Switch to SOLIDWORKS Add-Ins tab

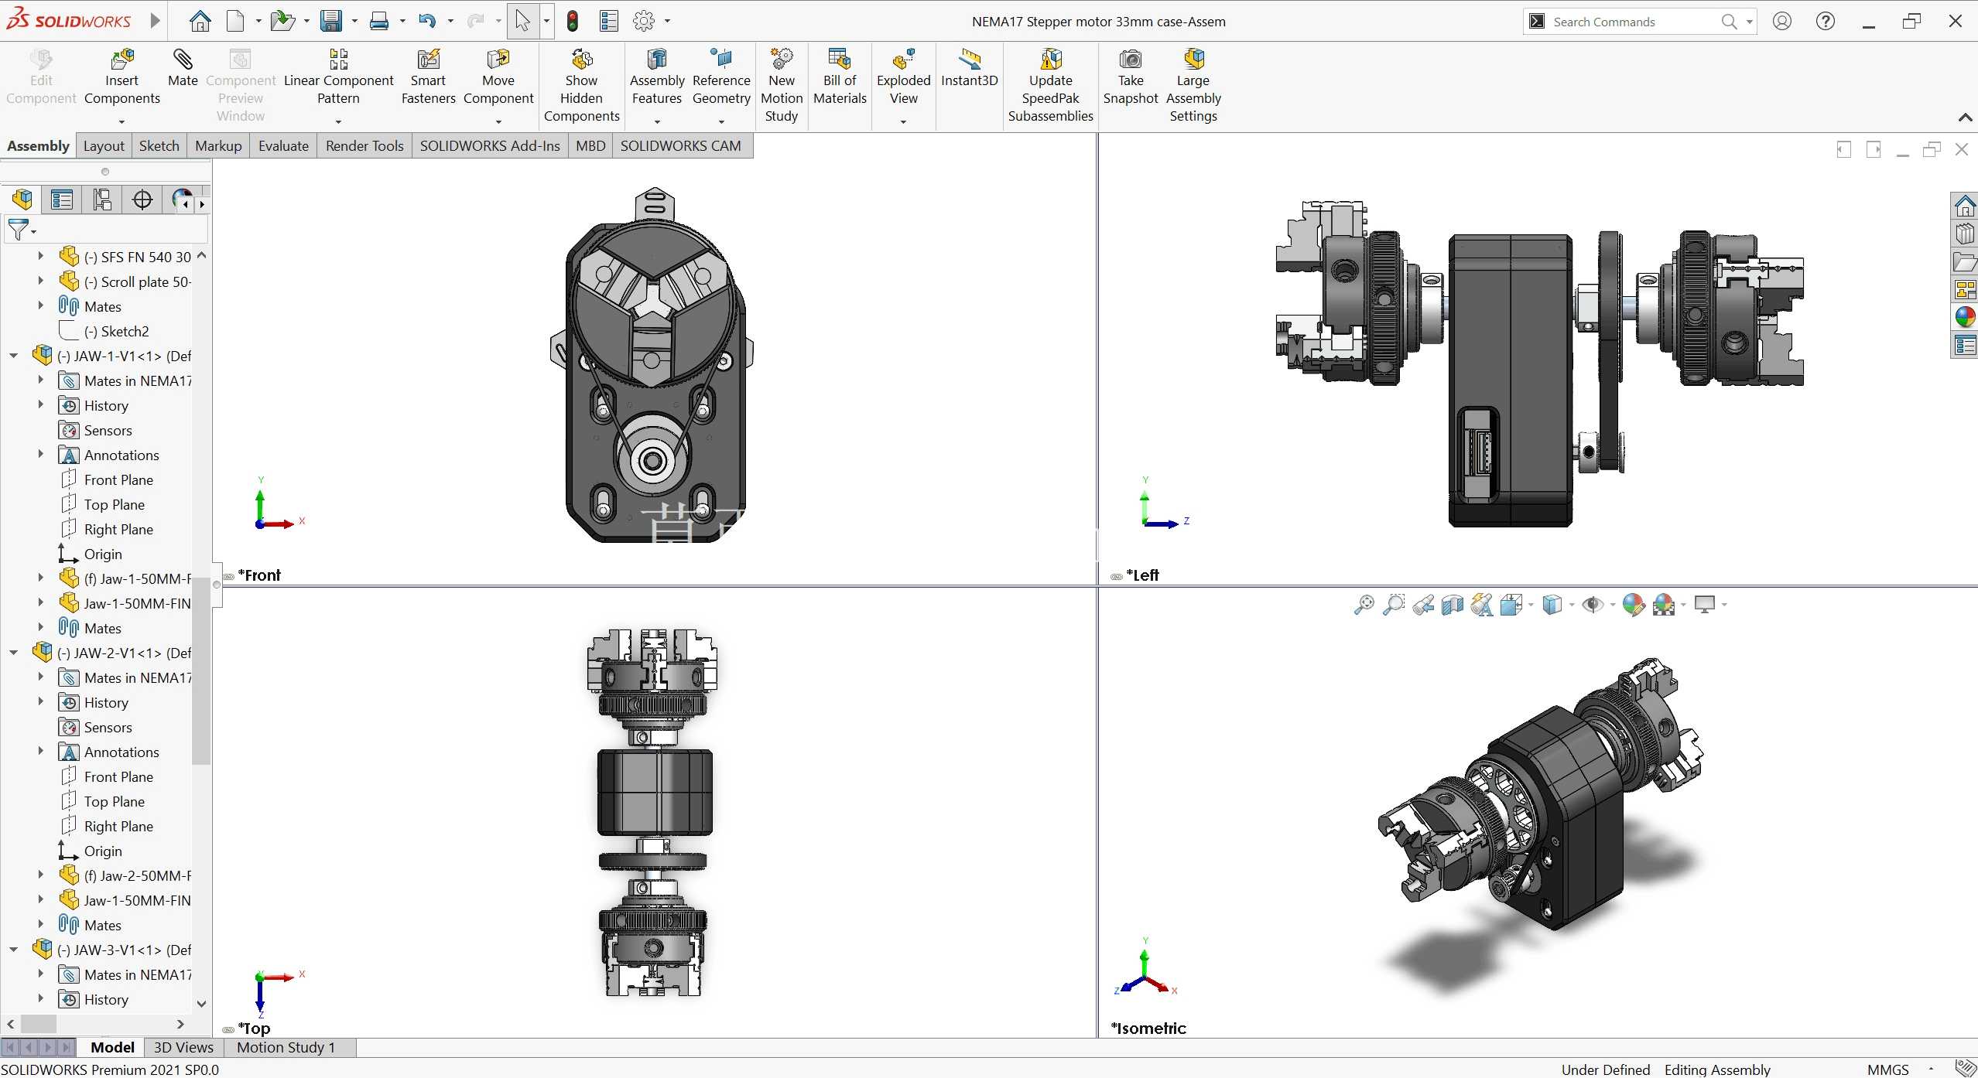coord(490,145)
